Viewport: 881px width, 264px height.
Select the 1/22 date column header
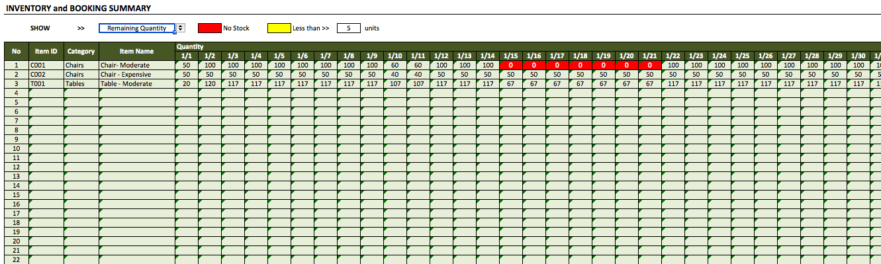(x=673, y=56)
